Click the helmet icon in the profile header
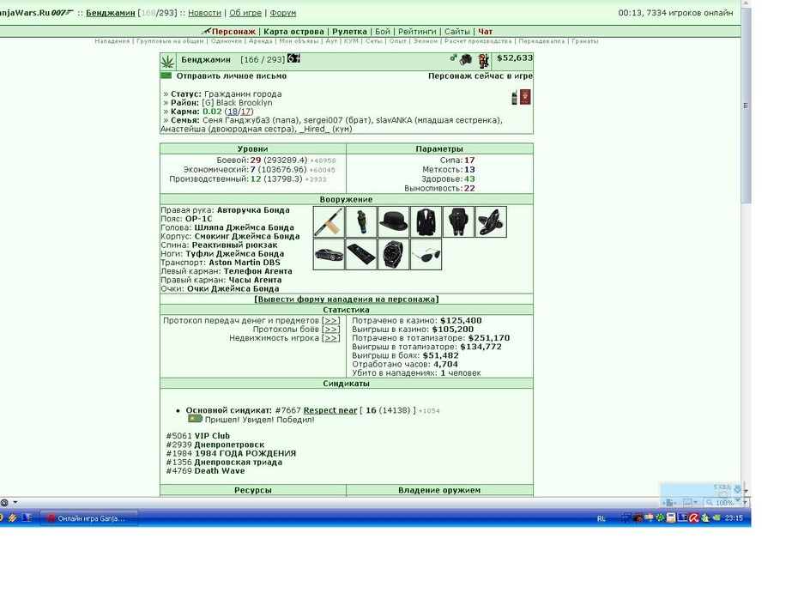This screenshot has height=599, width=798. click(x=466, y=61)
